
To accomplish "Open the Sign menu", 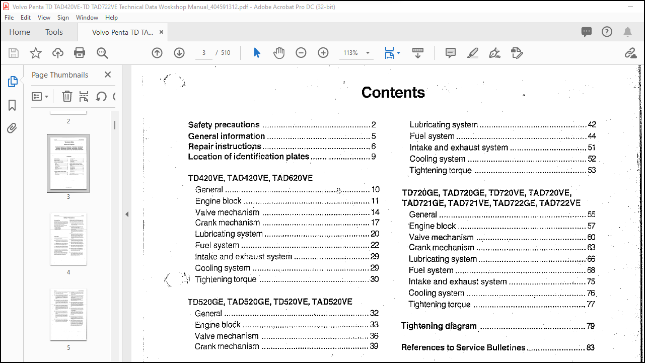I will point(63,17).
